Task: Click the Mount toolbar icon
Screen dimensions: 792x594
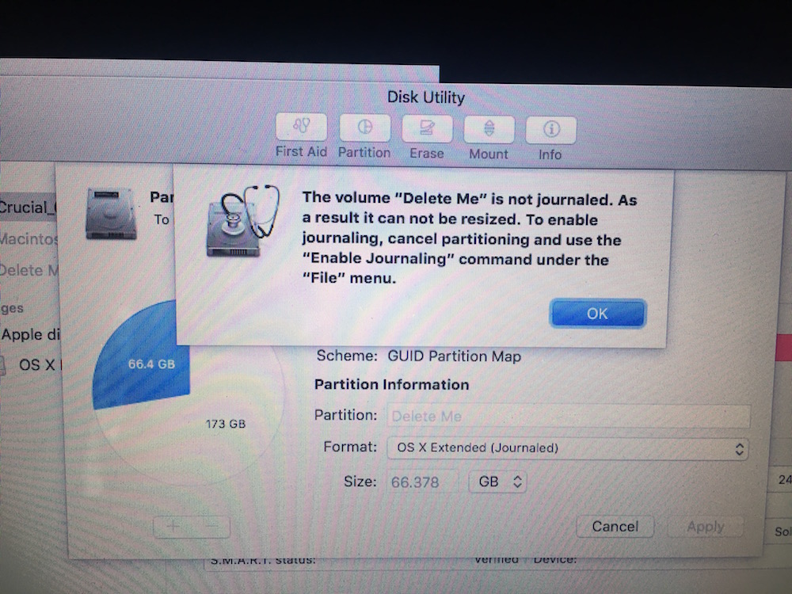Action: 489,129
